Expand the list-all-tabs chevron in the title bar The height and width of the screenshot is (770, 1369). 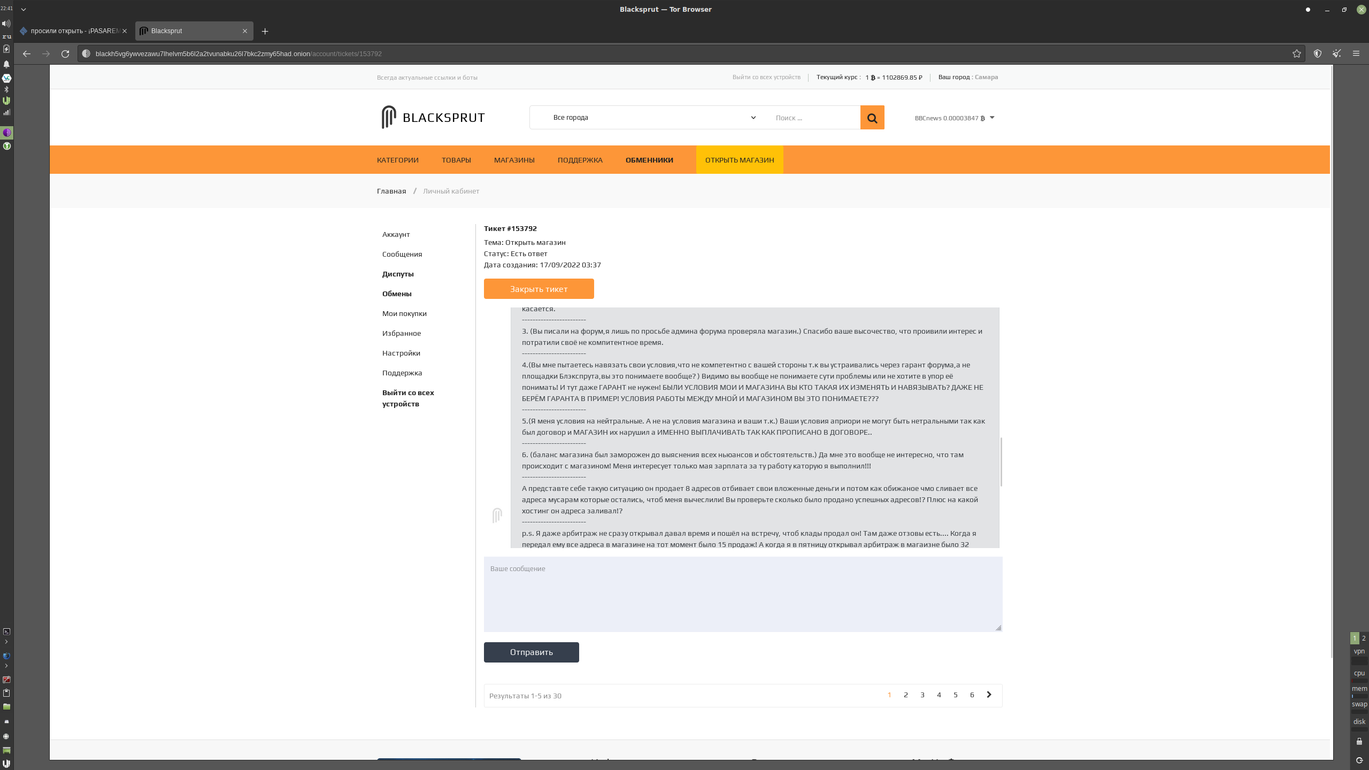point(24,9)
